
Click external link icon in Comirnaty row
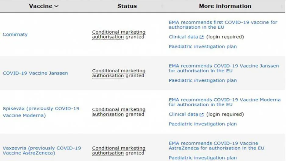click(201, 37)
